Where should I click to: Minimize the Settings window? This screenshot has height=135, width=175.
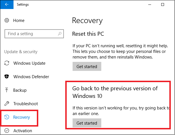(150, 4)
